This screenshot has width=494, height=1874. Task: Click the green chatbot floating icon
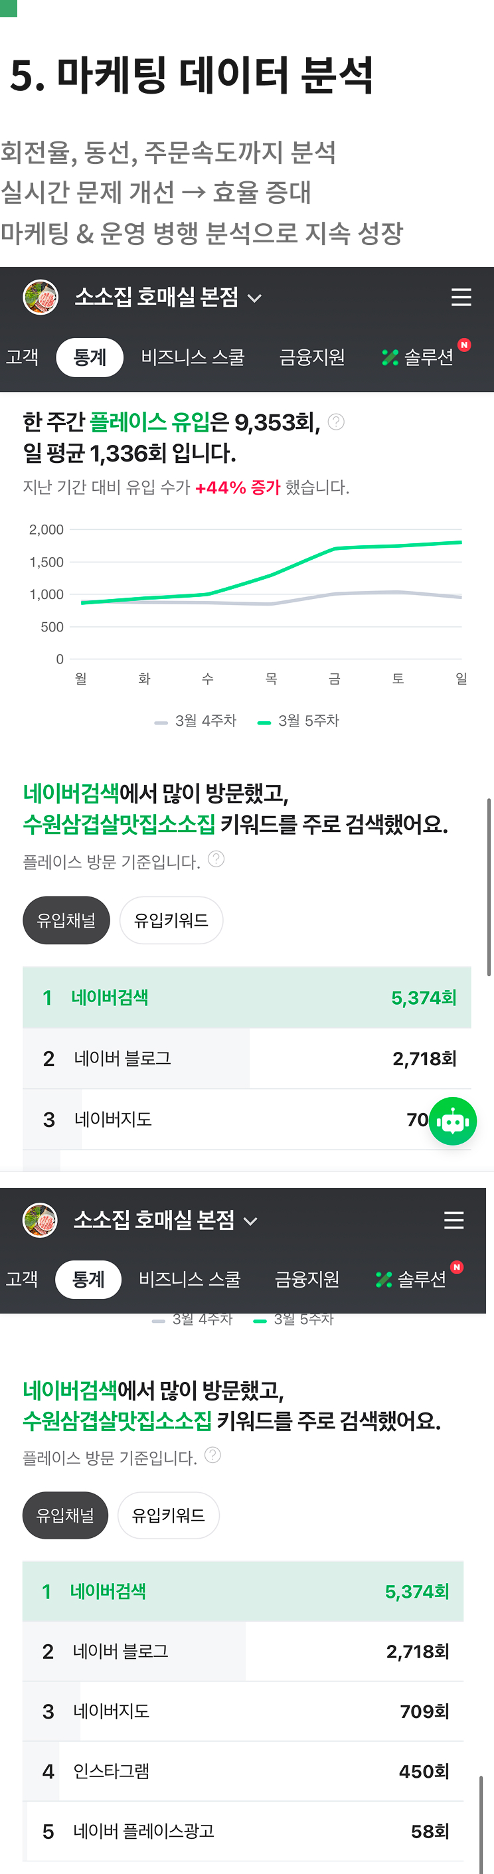pyautogui.click(x=453, y=1121)
